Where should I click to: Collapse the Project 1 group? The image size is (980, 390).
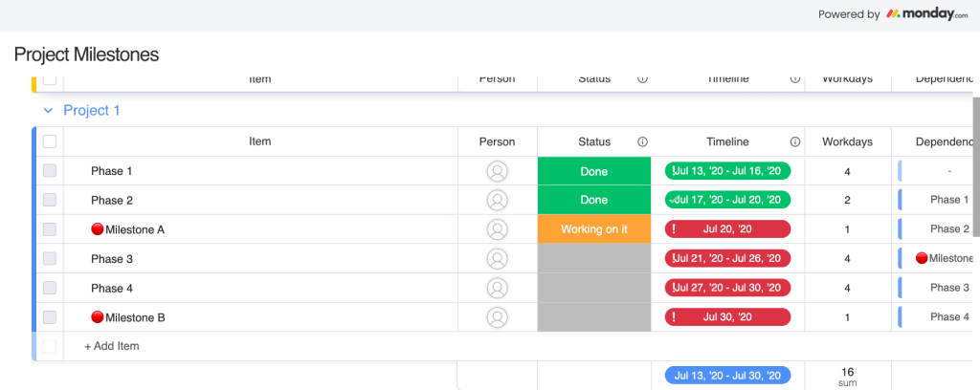(48, 111)
